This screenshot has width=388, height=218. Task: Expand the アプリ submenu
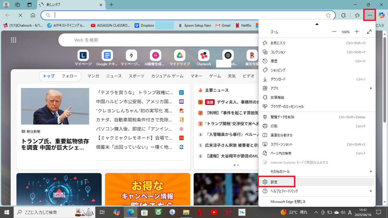tap(317, 88)
